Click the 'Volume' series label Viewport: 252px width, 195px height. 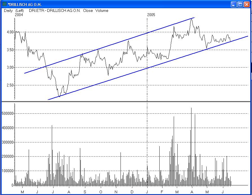point(102,11)
